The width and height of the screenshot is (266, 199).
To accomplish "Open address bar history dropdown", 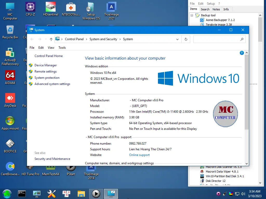I will coord(177,39).
